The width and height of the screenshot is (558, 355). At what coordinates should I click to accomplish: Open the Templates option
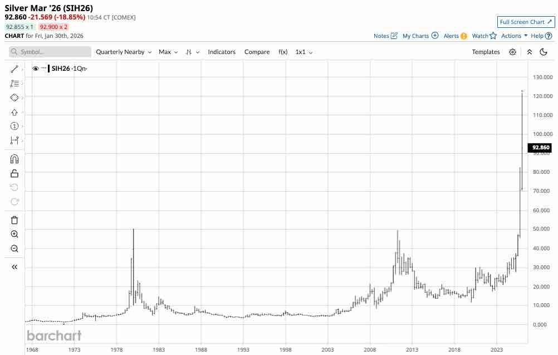pos(486,52)
